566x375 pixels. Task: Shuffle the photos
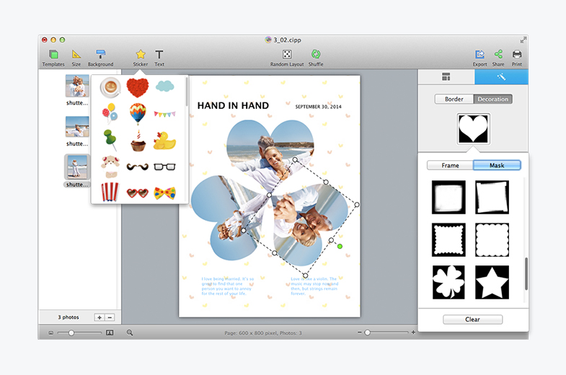coord(316,58)
